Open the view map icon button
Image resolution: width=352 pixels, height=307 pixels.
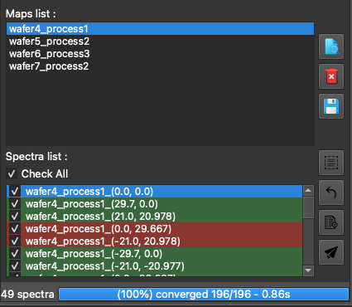tap(331, 46)
